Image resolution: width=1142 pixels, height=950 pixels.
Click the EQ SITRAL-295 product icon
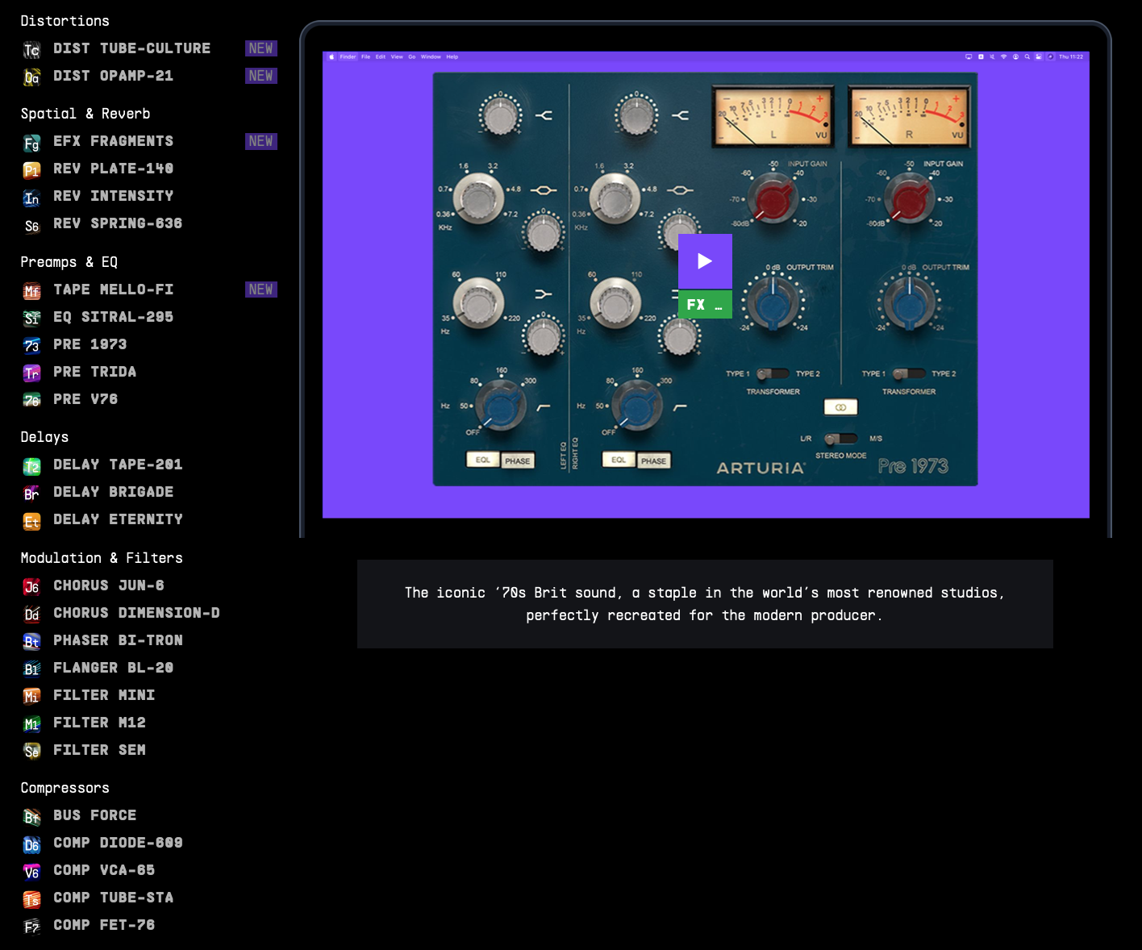[x=31, y=319]
